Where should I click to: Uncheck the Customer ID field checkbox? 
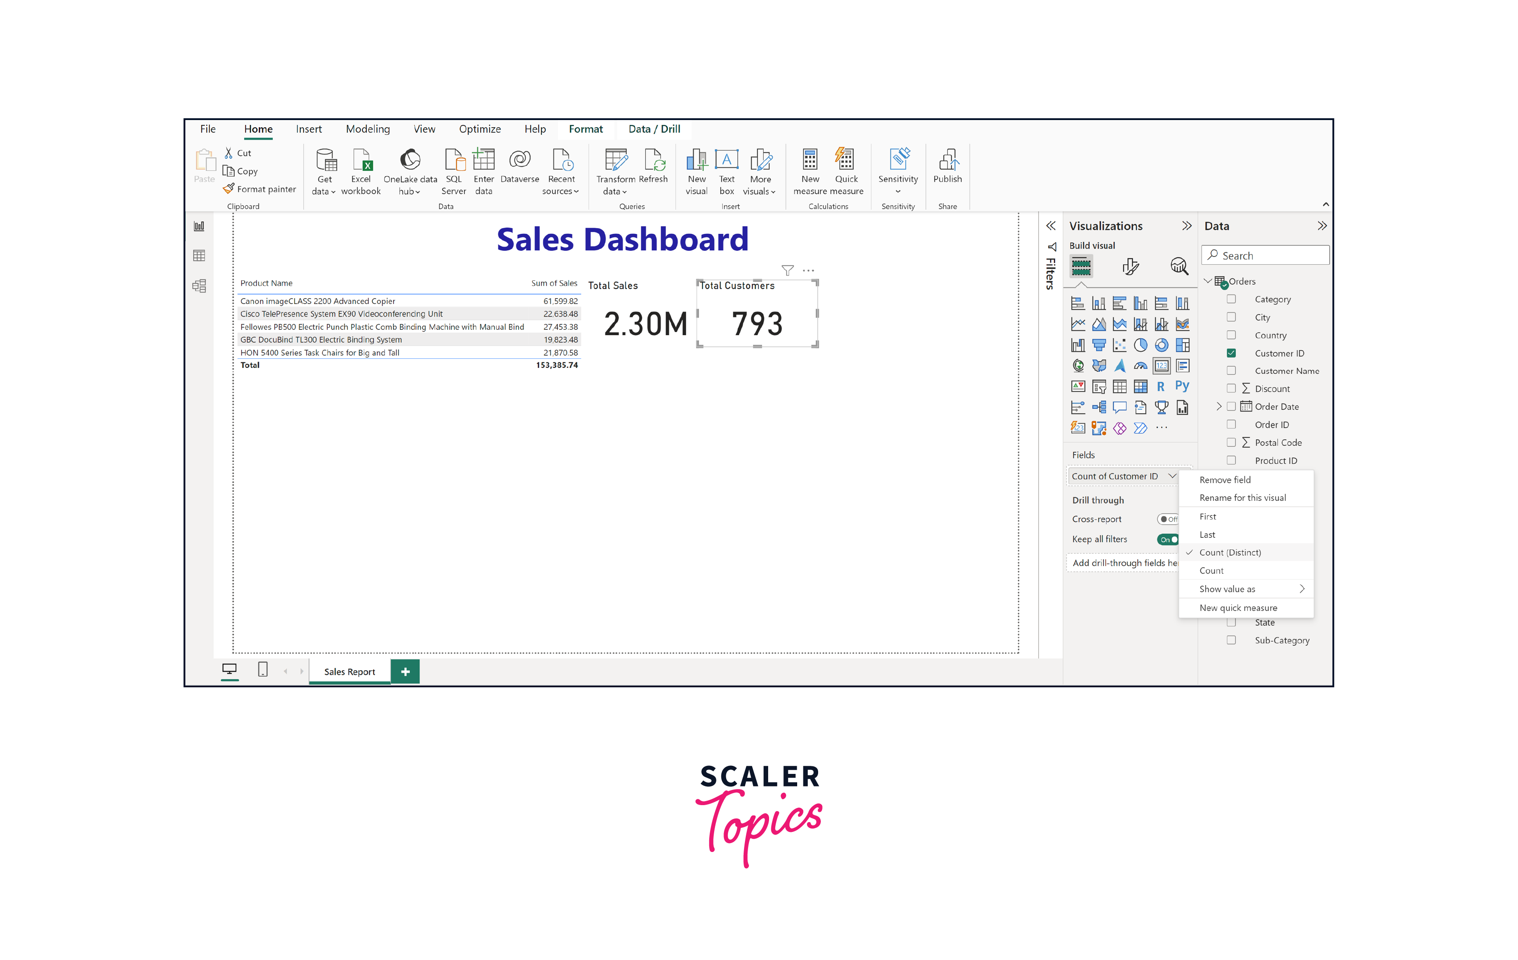[x=1231, y=353]
